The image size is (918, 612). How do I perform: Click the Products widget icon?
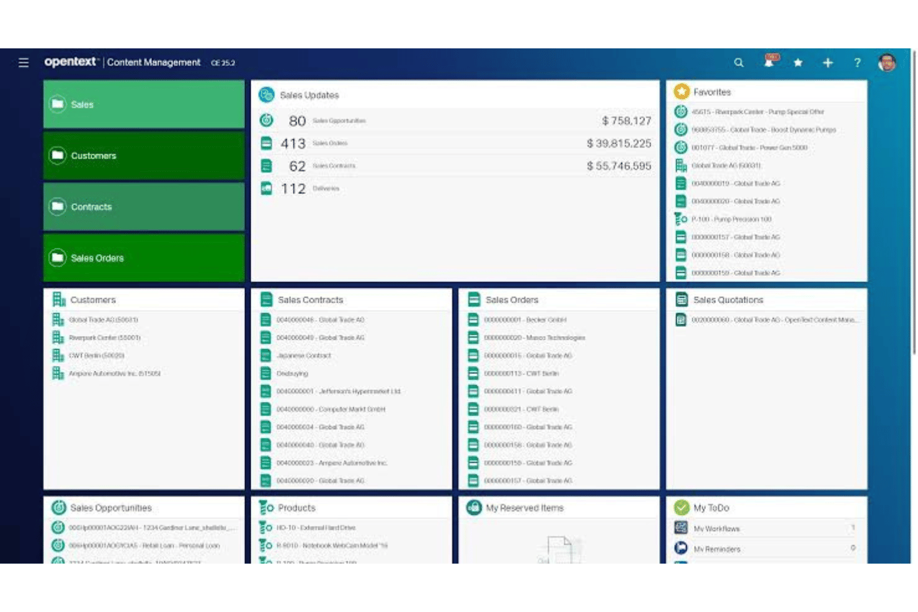click(x=266, y=507)
